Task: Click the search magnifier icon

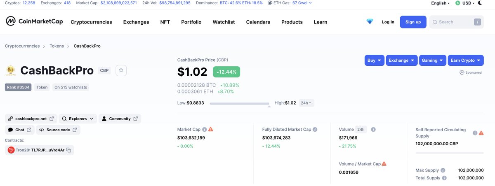Action: point(435,22)
